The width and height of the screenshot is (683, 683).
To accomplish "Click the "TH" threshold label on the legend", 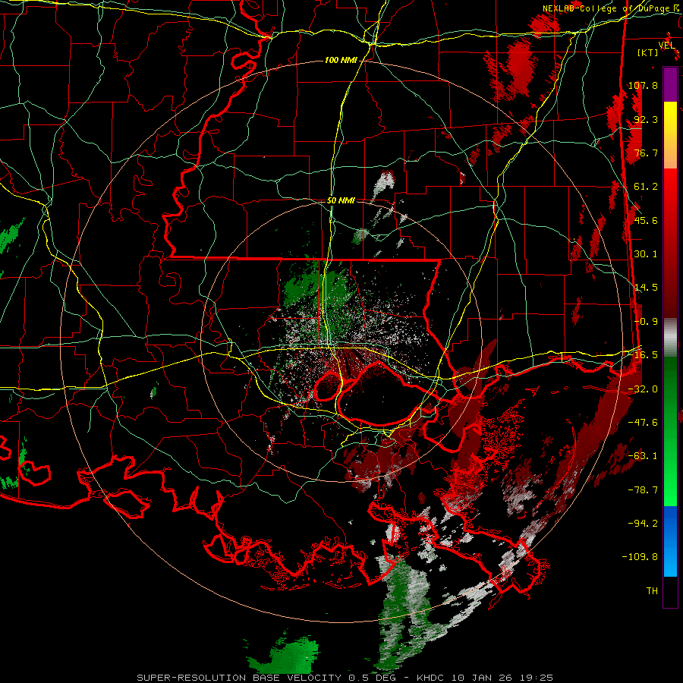I will (x=652, y=591).
